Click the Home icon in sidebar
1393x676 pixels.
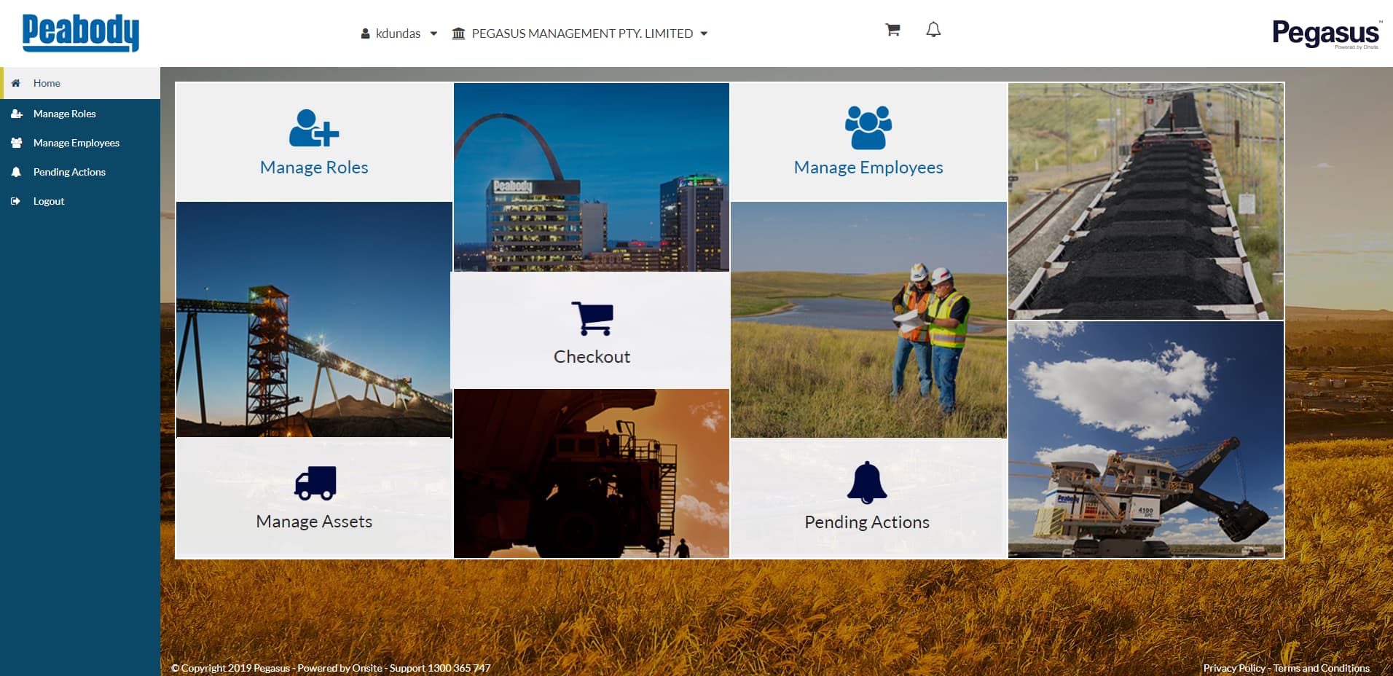(16, 83)
